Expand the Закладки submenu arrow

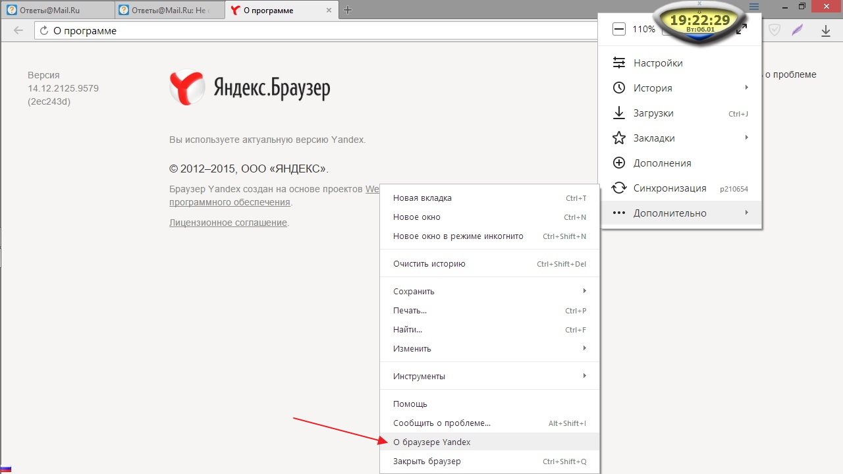click(x=747, y=138)
